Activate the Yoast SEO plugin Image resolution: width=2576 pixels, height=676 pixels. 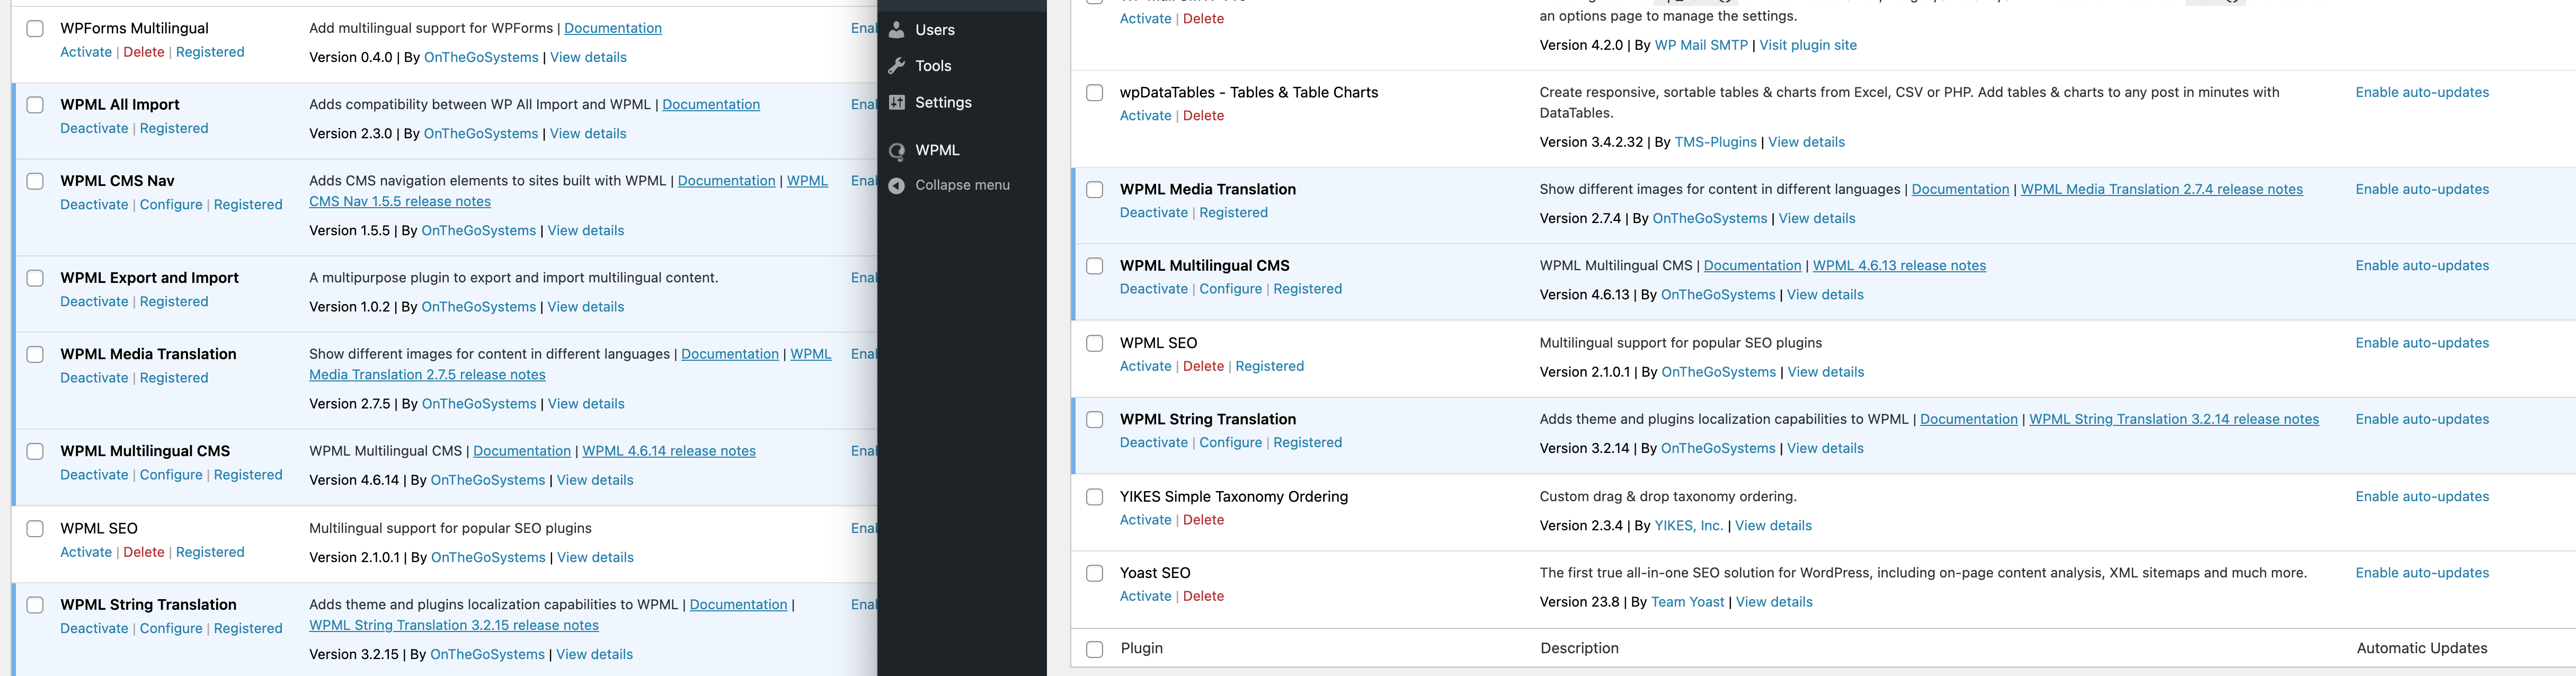(x=1146, y=596)
